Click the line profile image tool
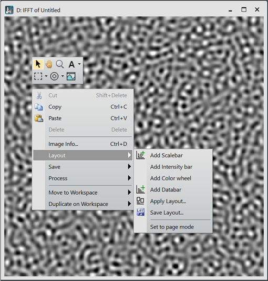This screenshot has width=268, height=281. point(71,76)
